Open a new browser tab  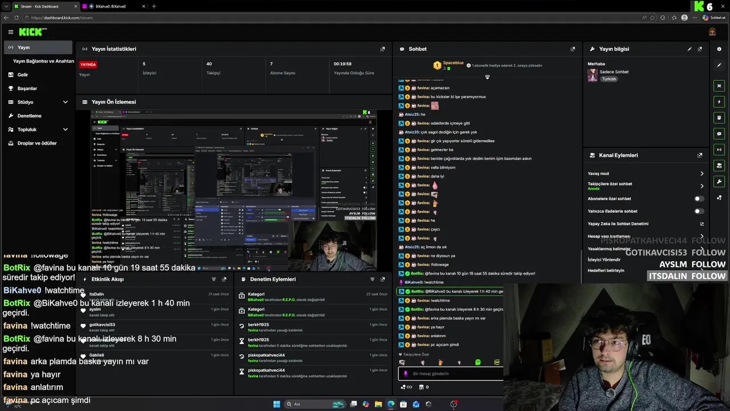coord(154,6)
